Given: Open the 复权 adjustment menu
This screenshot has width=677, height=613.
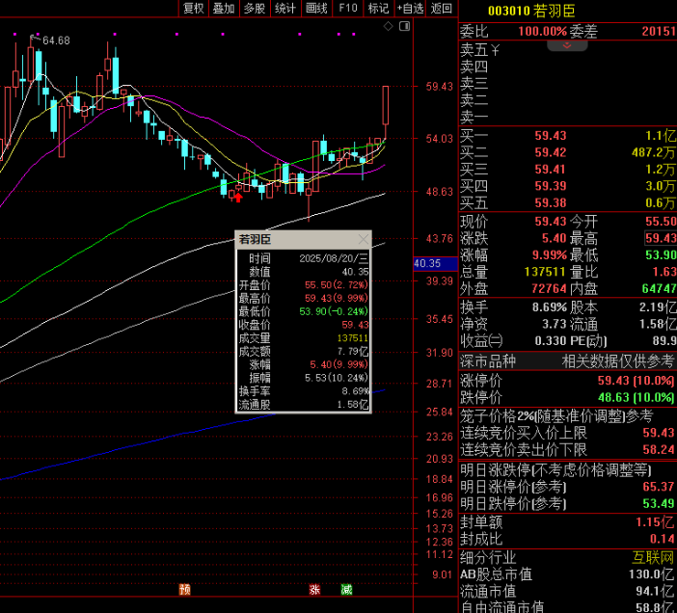Looking at the screenshot, I should 194,9.
